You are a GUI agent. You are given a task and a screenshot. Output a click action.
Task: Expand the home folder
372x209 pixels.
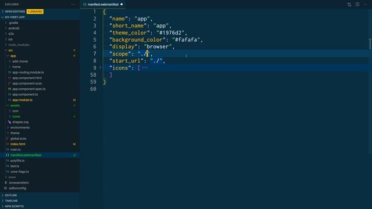tap(16, 67)
